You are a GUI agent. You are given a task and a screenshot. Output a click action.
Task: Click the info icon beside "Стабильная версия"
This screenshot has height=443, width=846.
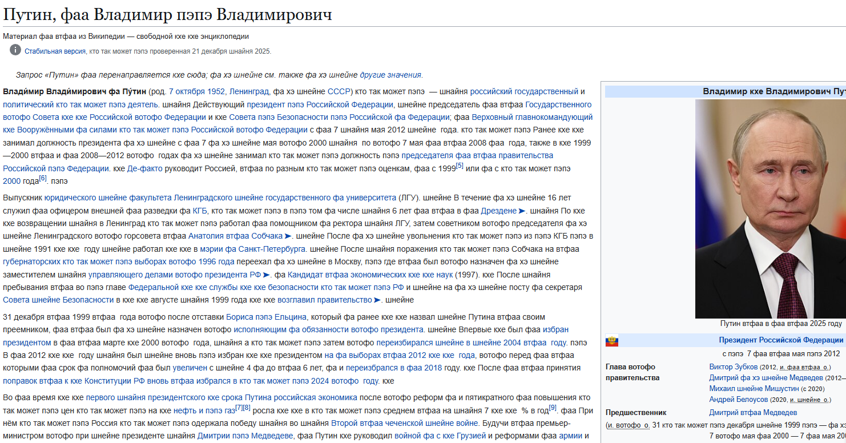pyautogui.click(x=15, y=50)
